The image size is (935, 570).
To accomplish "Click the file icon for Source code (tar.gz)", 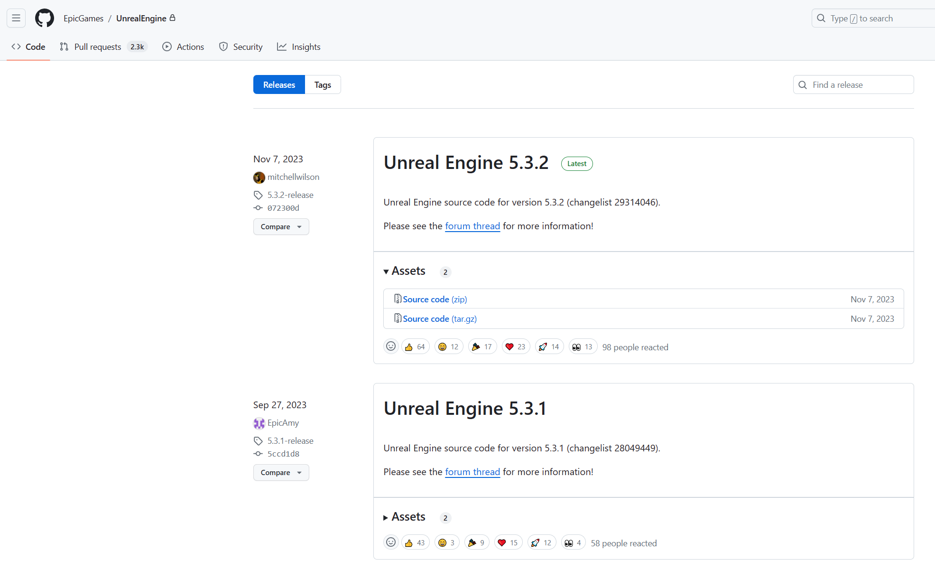I will pyautogui.click(x=398, y=318).
